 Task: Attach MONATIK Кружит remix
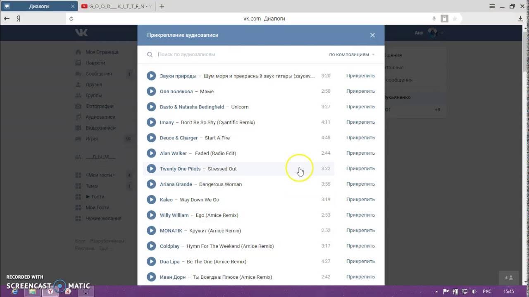(x=360, y=231)
